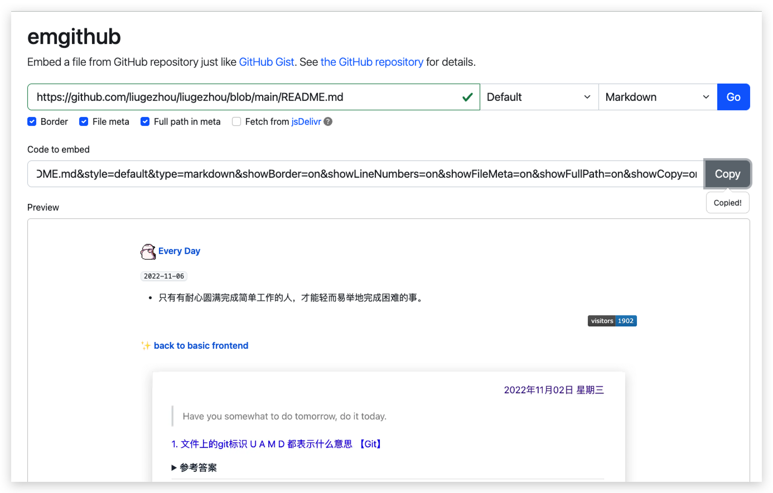Expand the 参考答案 disclosure triangle
This screenshot has width=773, height=493.
click(174, 468)
